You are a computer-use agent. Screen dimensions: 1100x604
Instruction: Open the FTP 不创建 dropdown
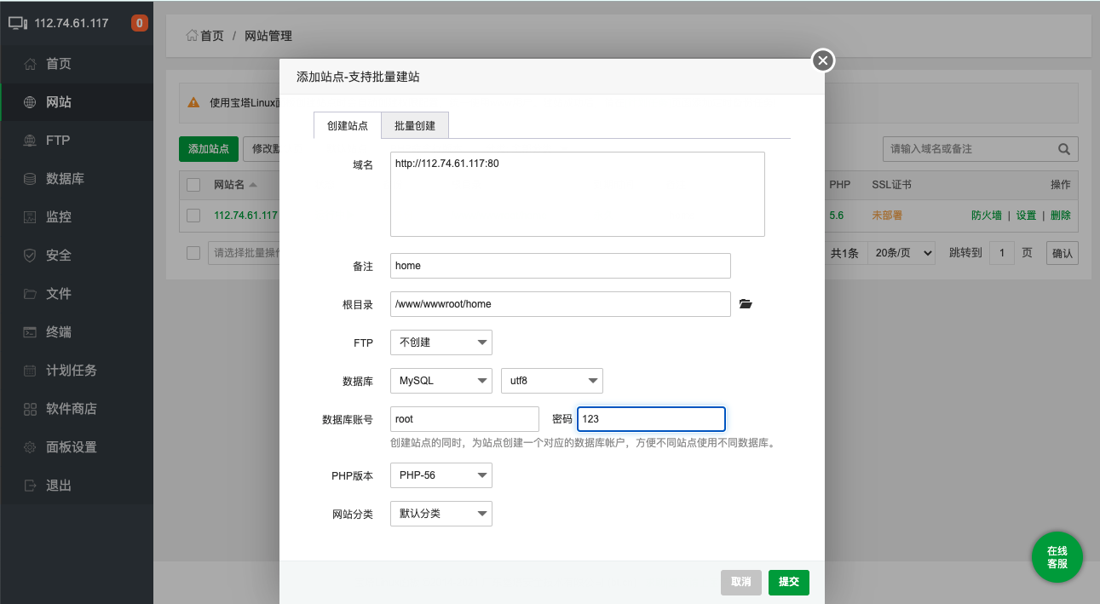[x=441, y=342]
